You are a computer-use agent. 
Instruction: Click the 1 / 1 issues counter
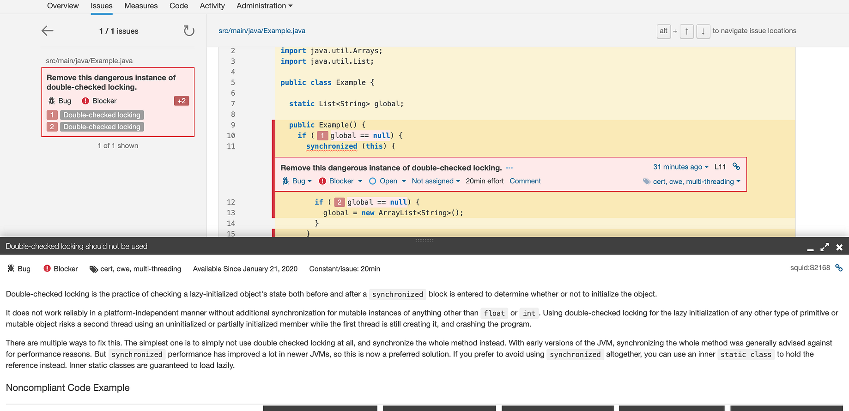coord(119,31)
